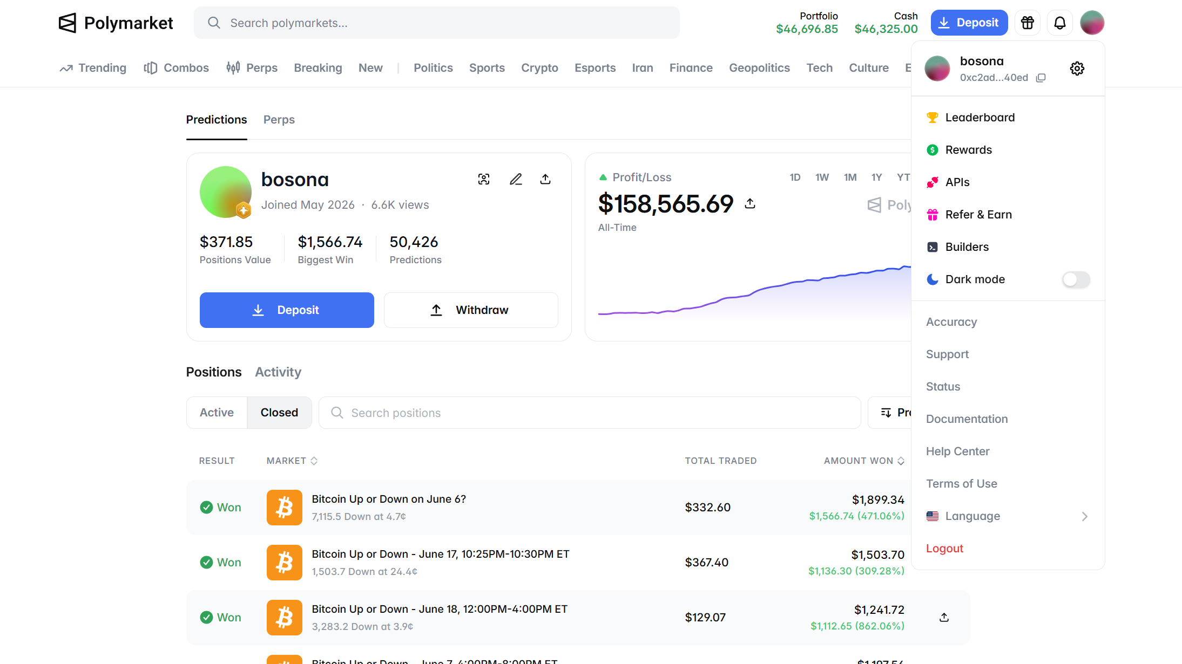View Portfolio balance $46,696.85
Screen dimensions: 1182x664
[807, 23]
